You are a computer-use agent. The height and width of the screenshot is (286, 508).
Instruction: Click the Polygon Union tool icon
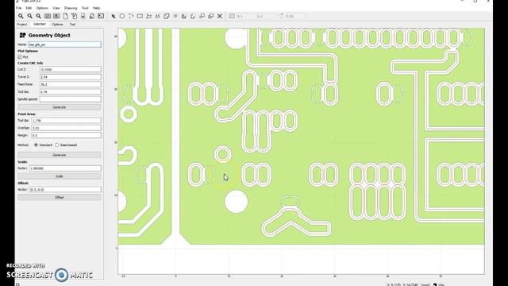click(167, 16)
